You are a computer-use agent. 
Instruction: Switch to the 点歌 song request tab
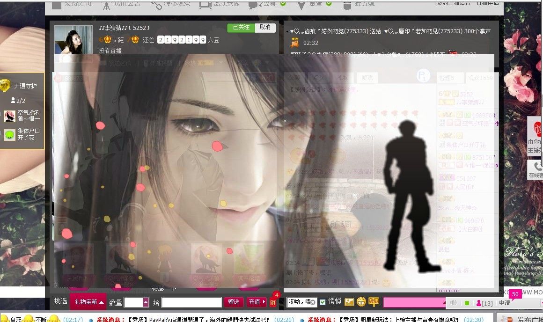[x=318, y=78]
